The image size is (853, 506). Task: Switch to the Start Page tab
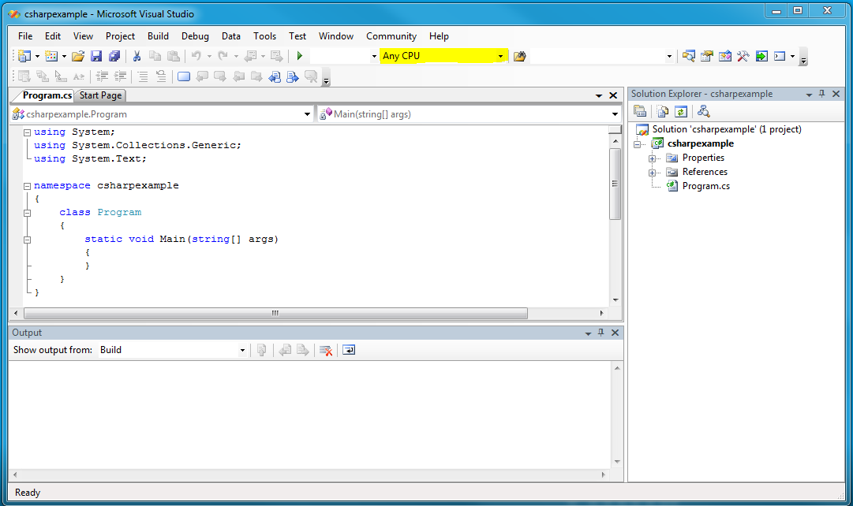click(x=101, y=95)
